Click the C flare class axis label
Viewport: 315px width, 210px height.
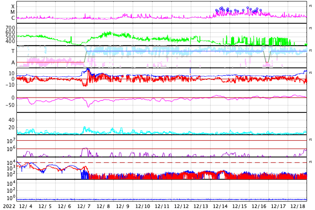coord(13,18)
